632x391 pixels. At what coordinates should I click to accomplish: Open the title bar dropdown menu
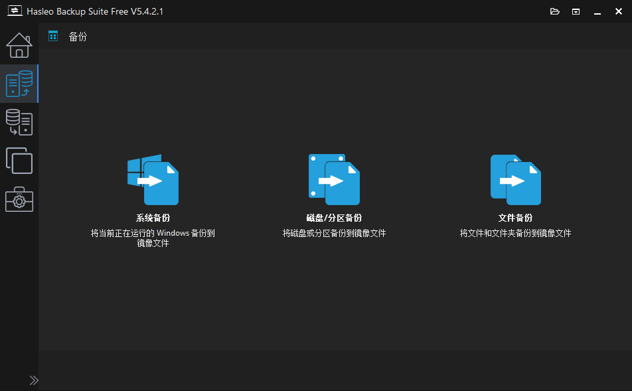coord(576,11)
